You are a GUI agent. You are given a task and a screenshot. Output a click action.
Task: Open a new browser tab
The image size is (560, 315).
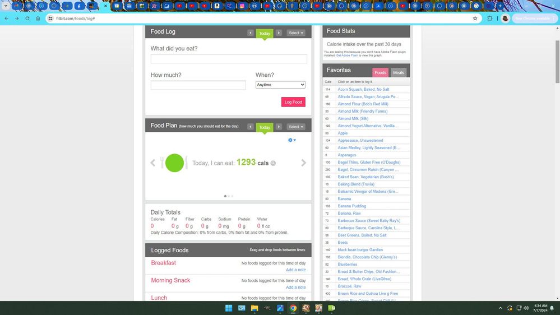tap(501, 6)
